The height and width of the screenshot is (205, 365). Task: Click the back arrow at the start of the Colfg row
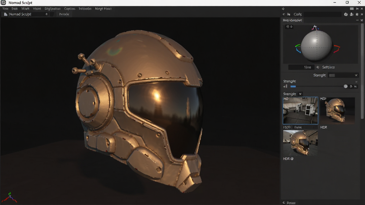[x=283, y=14]
